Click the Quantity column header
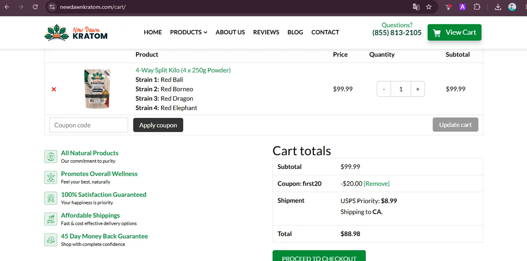527x261 pixels. (x=382, y=54)
